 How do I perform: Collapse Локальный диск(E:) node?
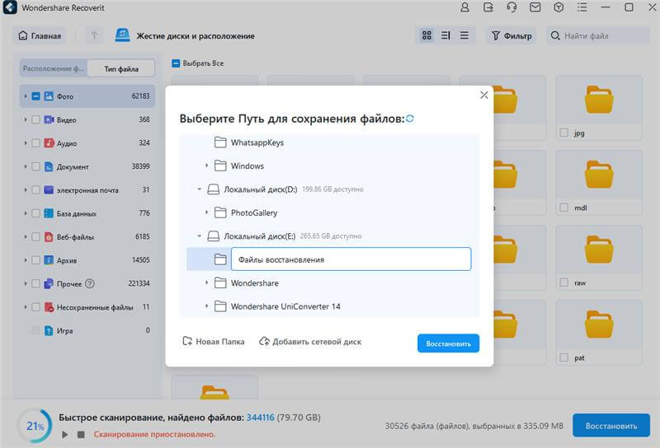pyautogui.click(x=200, y=236)
